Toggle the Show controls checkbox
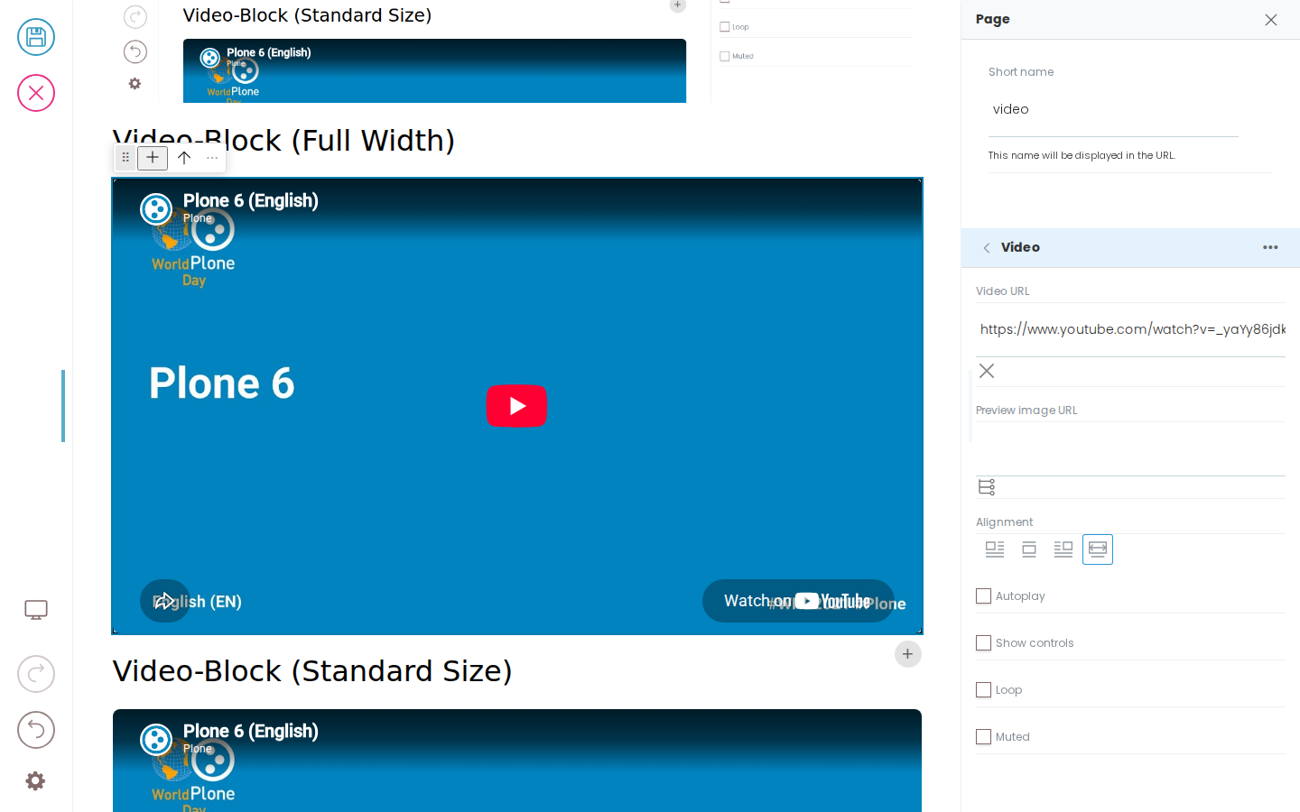The width and height of the screenshot is (1300, 812). coord(984,643)
